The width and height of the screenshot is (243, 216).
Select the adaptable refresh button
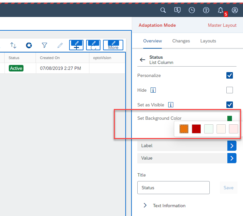[x=93, y=45]
